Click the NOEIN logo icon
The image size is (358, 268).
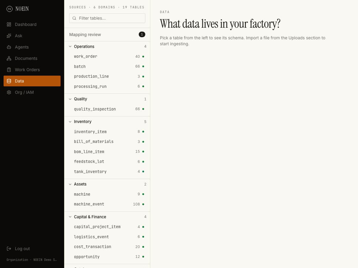coord(10,9)
